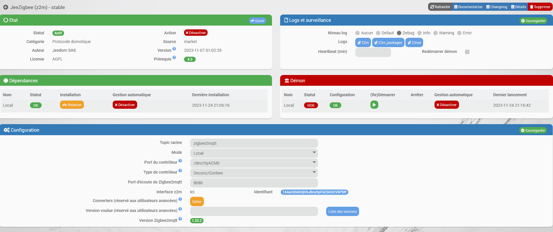Image resolution: width=553 pixels, height=232 pixels.
Task: Click the Liste des versions button
Action: [x=342, y=211]
